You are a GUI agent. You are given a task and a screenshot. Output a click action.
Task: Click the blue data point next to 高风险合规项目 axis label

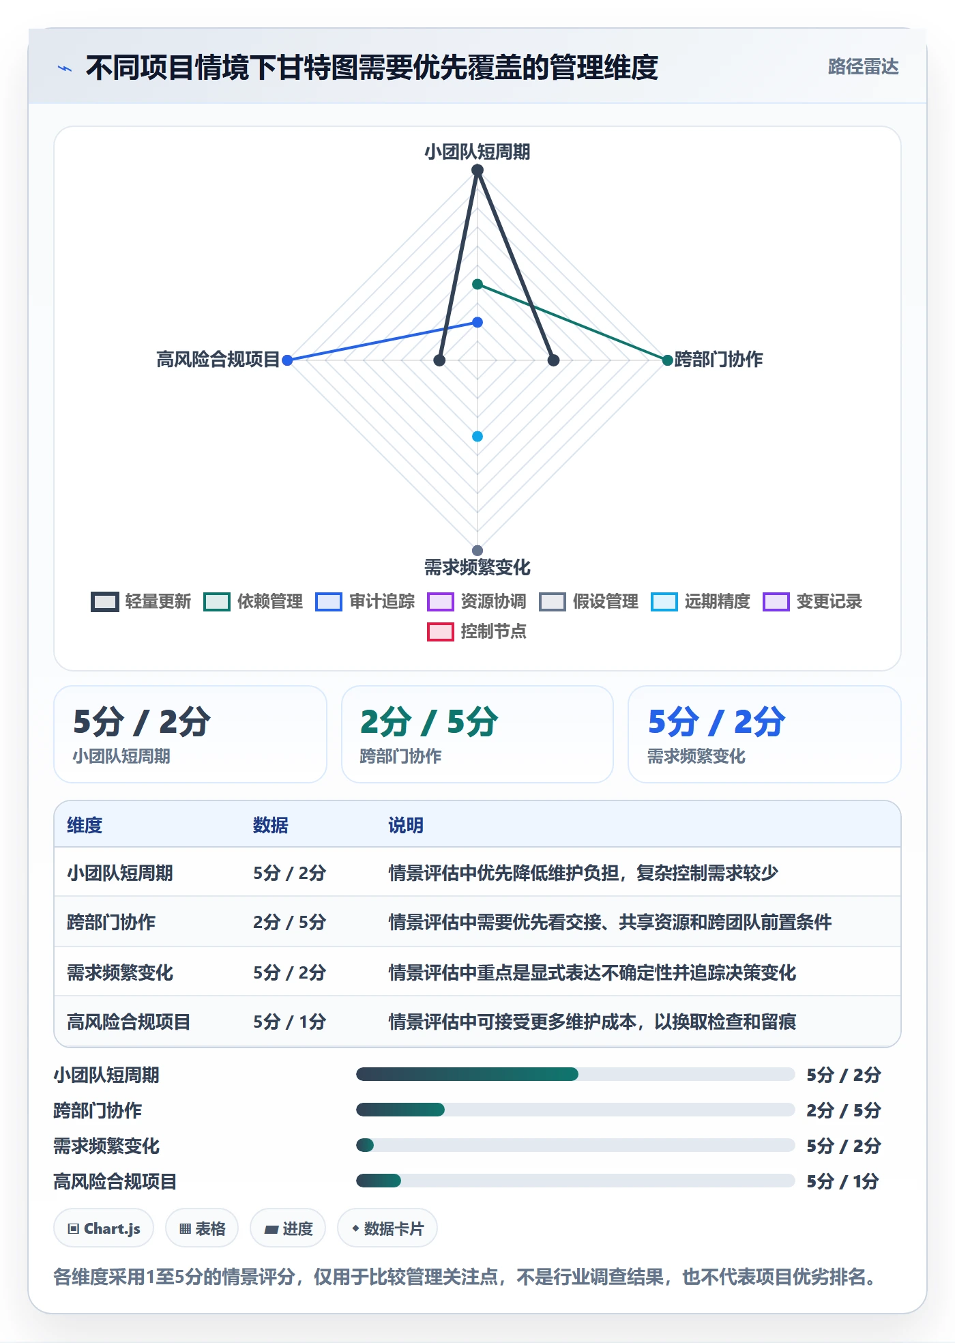pos(287,360)
